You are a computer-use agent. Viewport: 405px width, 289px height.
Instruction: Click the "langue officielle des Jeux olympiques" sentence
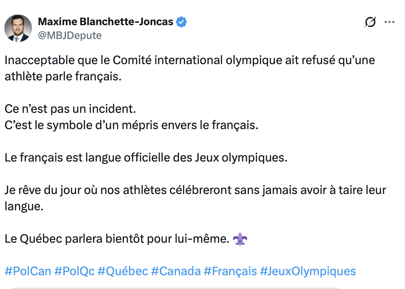click(146, 157)
